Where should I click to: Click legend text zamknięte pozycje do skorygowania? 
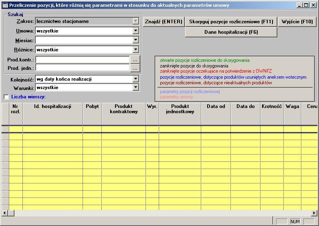194,66
